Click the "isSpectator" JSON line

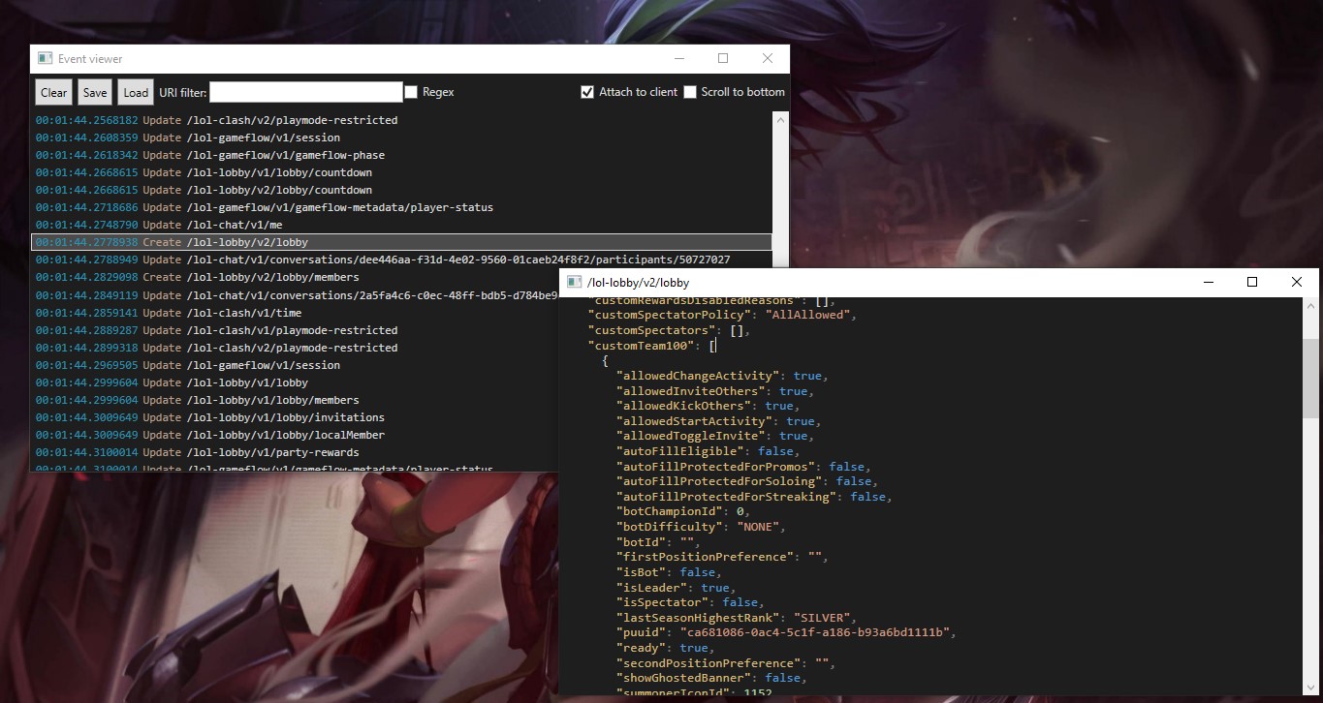(690, 602)
